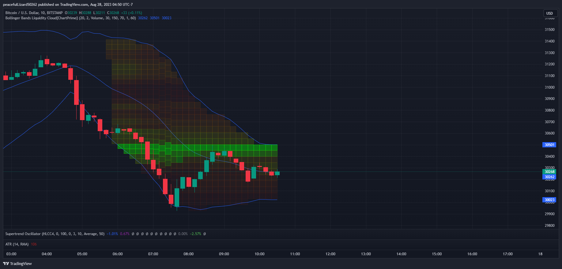Click the 30700 price scale label
The height and width of the screenshot is (269, 562).
click(x=549, y=122)
